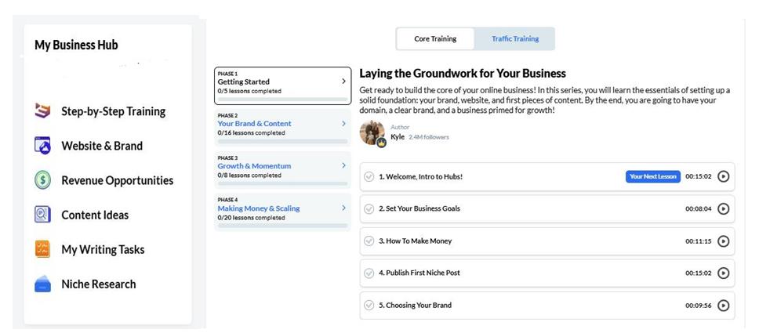The image size is (759, 333).
Task: Click lesson title 1. Welcome, Intro to Hubs!
Action: (420, 176)
